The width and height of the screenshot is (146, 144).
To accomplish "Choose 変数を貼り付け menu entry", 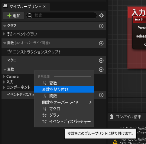I will click(64, 90).
